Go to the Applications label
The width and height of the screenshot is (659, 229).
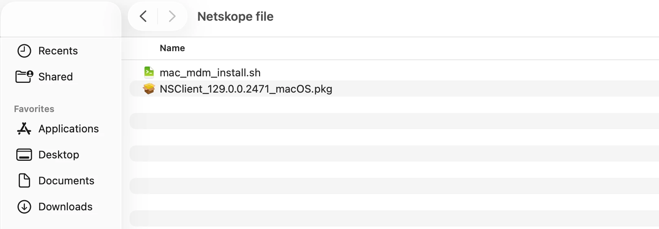click(x=68, y=129)
